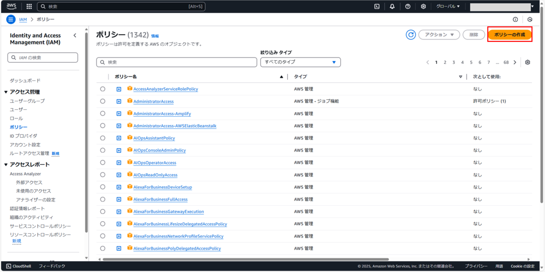Select radio button for AIOpsAssistantPolicy
Viewport: 545px width, 272px height.
pos(103,138)
